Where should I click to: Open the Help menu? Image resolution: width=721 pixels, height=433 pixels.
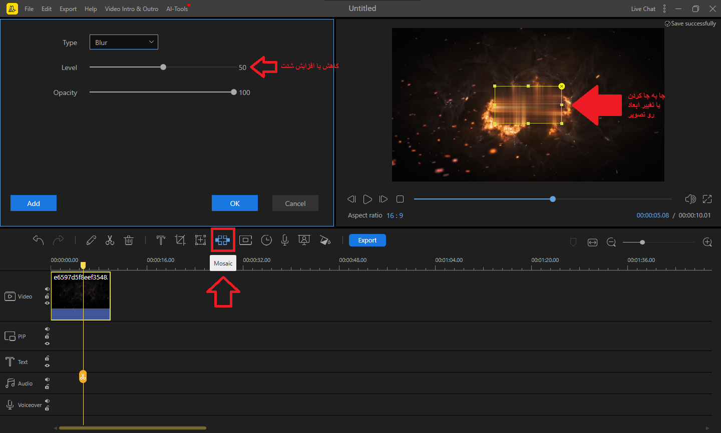(91, 9)
